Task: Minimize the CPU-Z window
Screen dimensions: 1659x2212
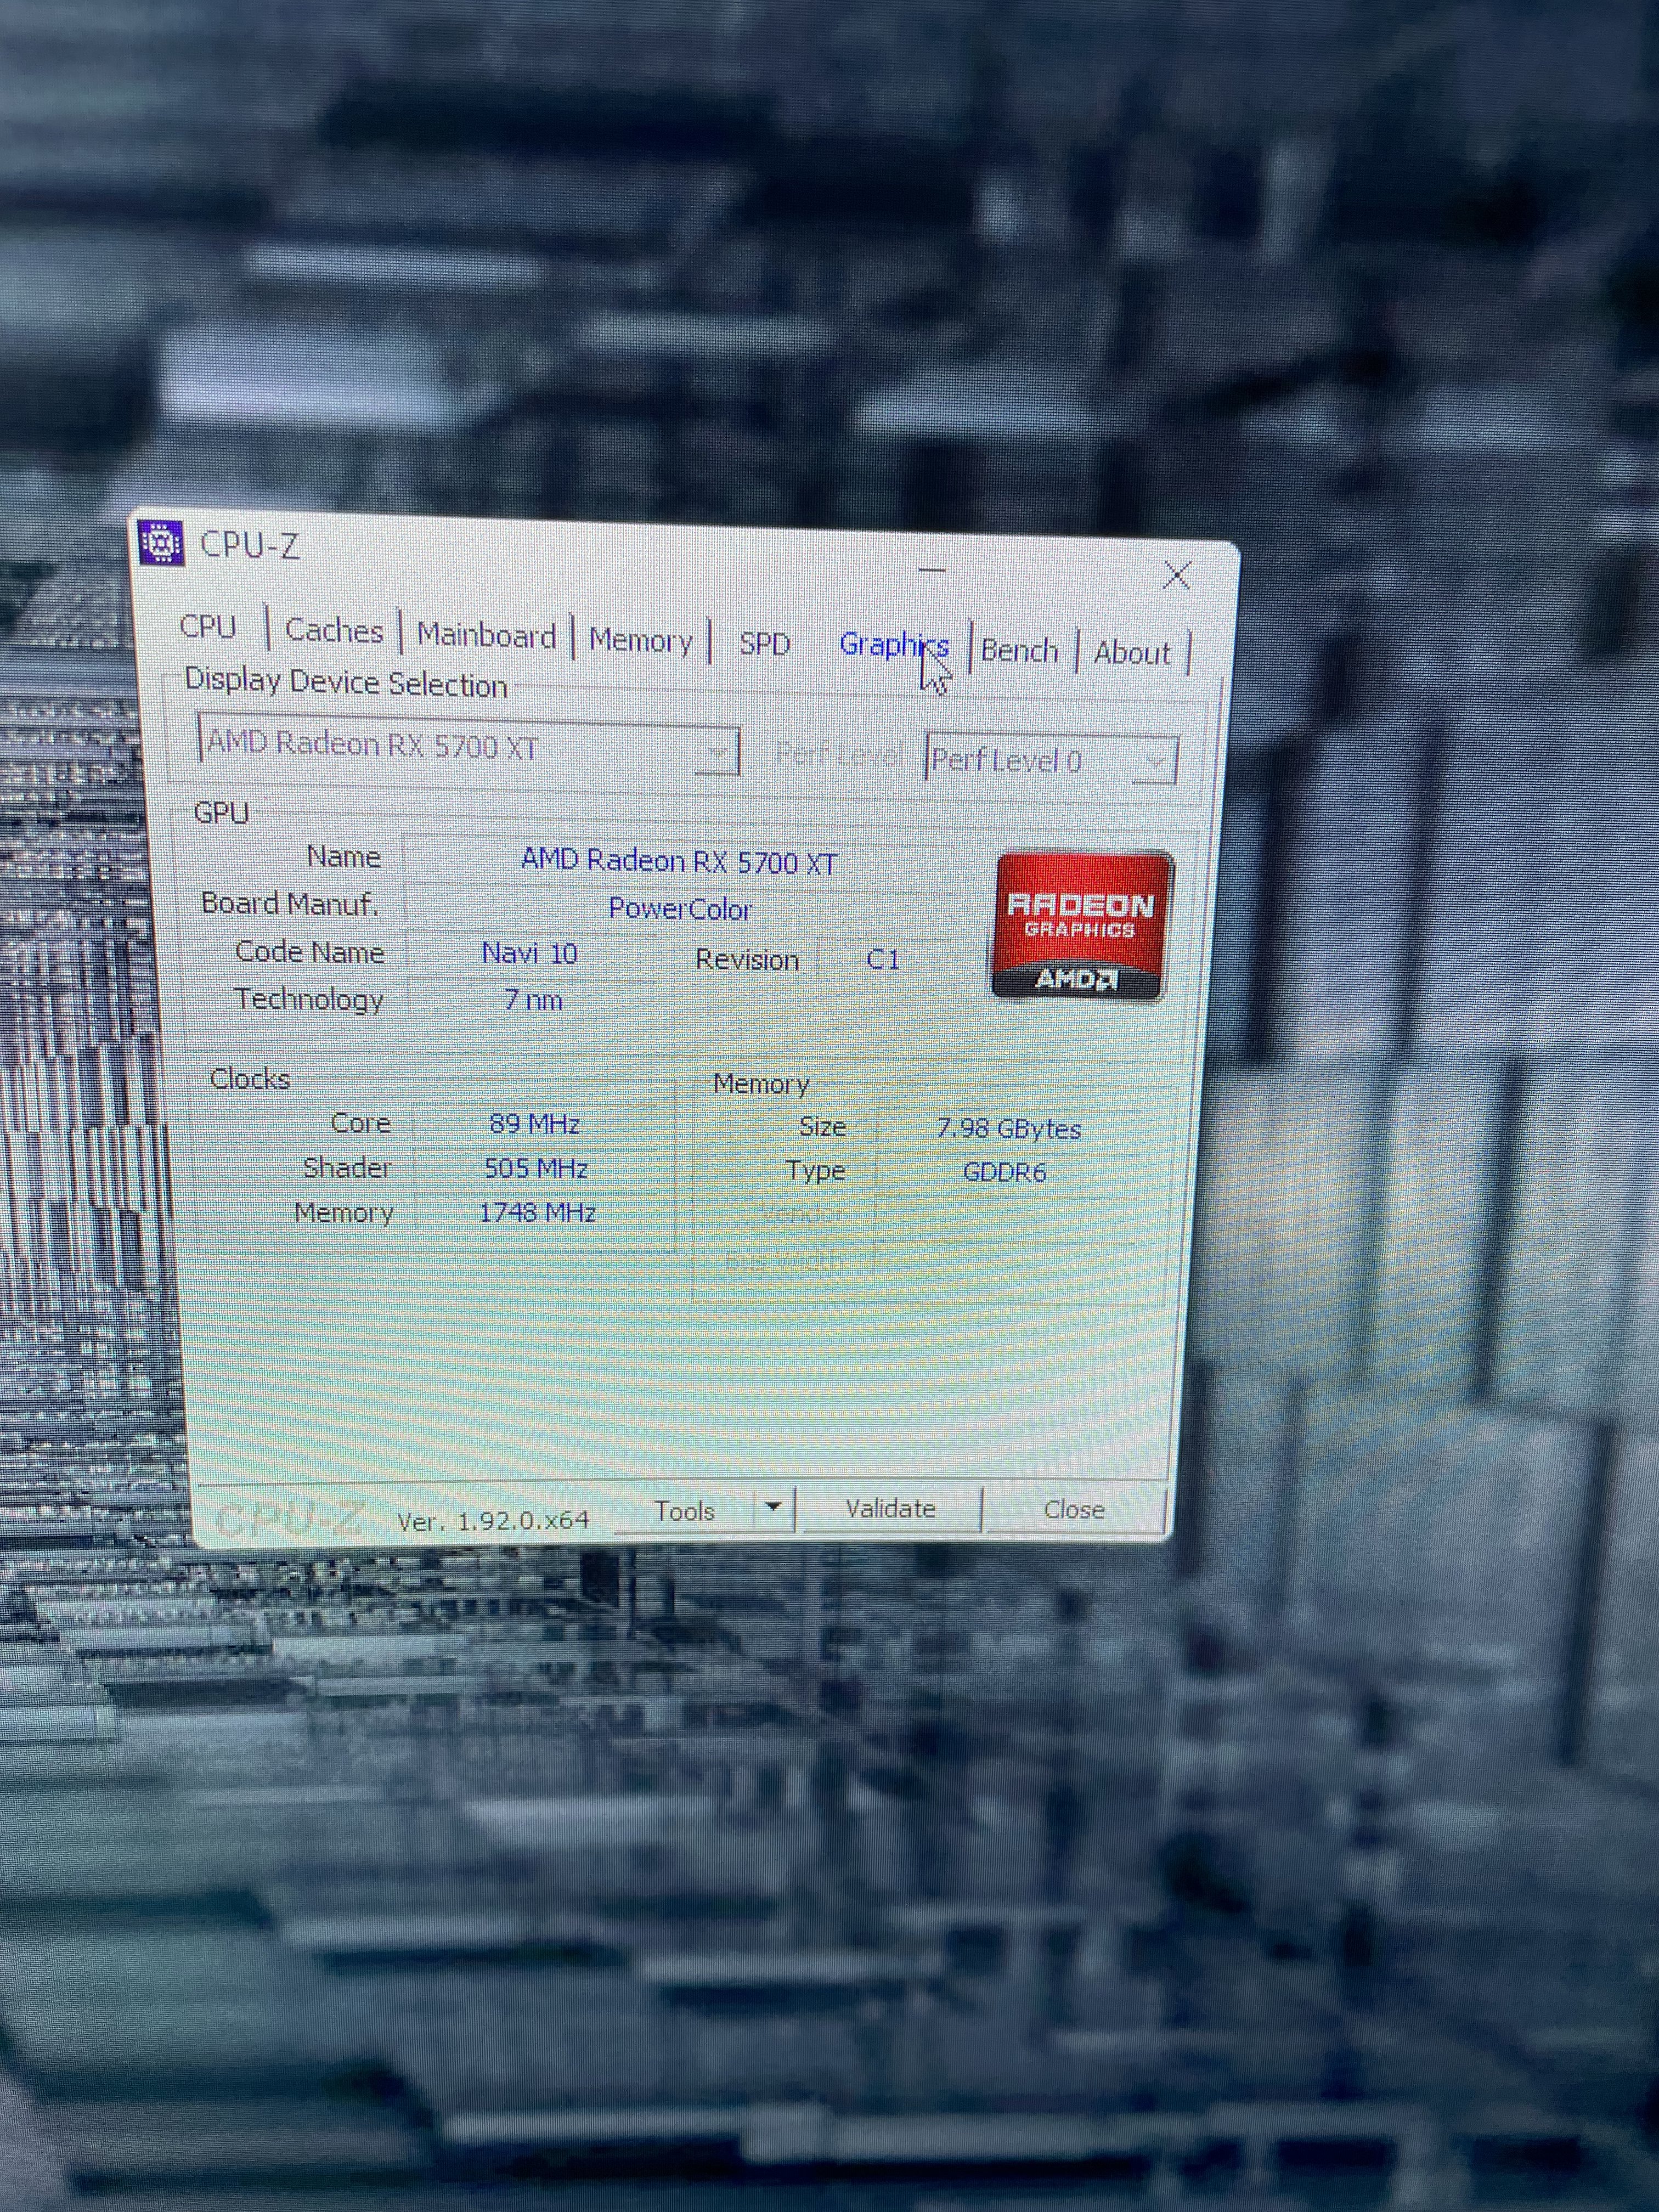Action: click(x=932, y=570)
